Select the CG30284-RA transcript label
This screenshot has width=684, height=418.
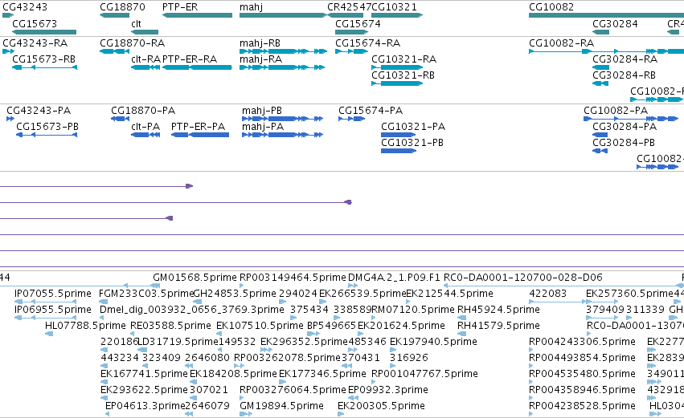click(625, 59)
